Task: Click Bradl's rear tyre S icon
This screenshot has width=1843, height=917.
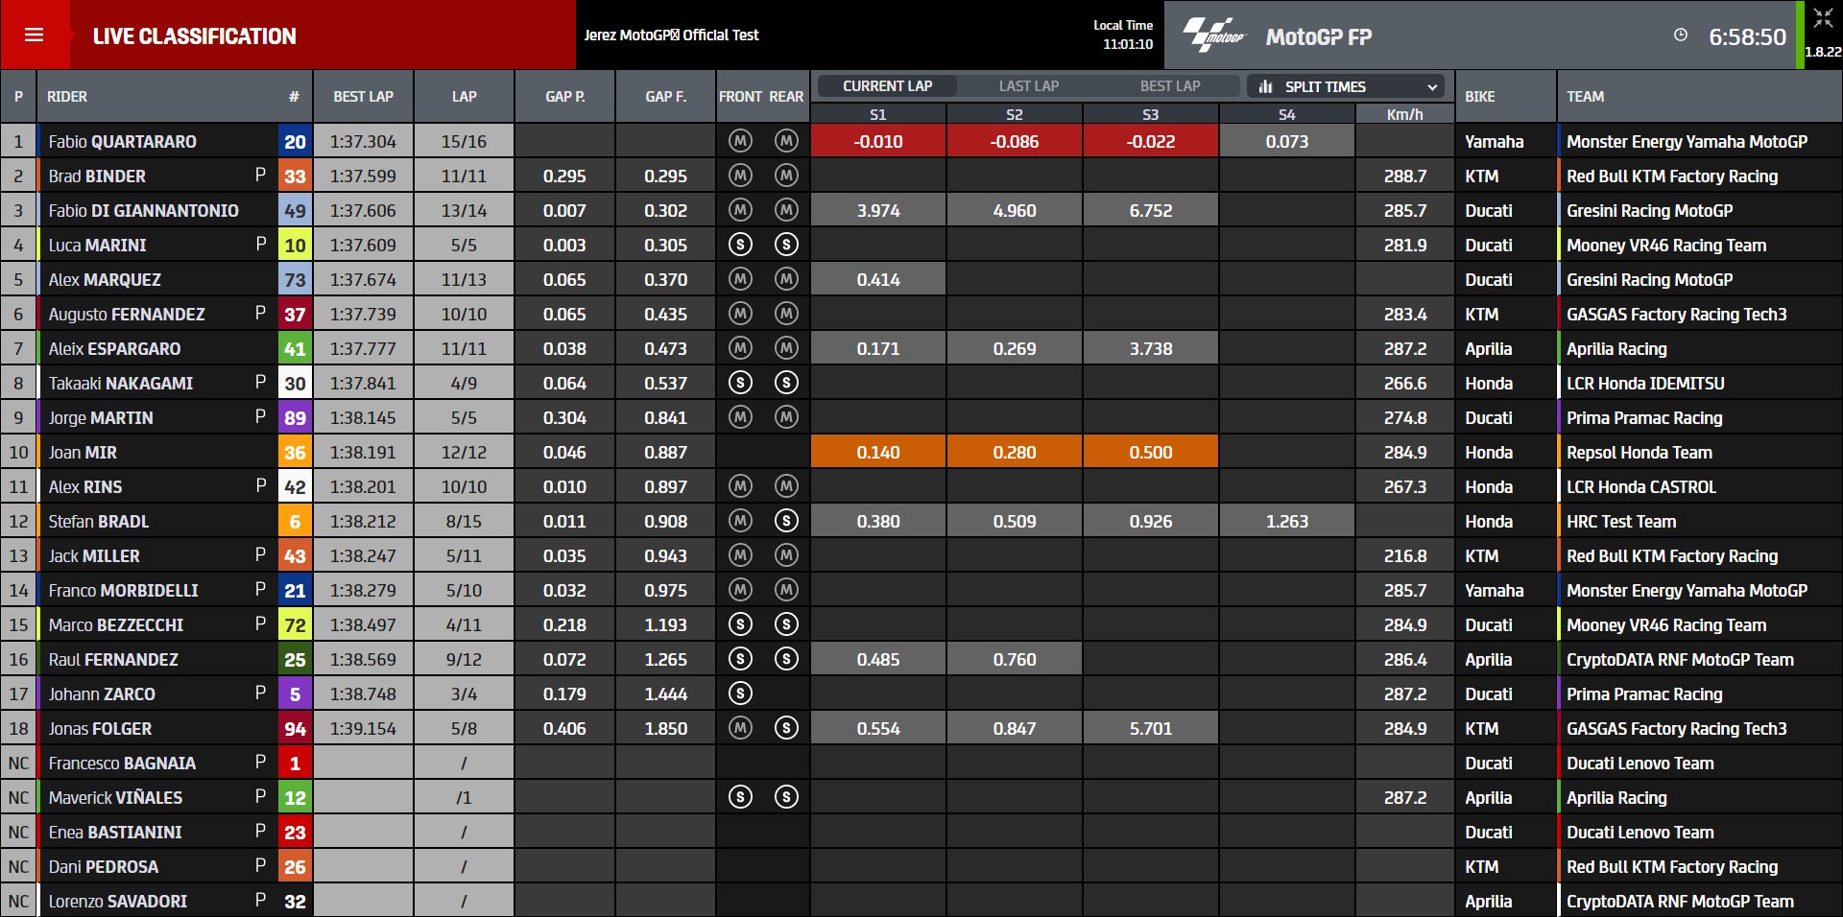Action: (786, 521)
